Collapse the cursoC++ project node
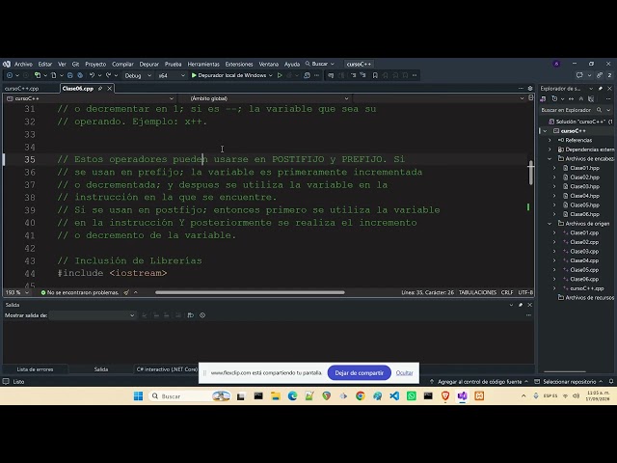 click(x=545, y=131)
